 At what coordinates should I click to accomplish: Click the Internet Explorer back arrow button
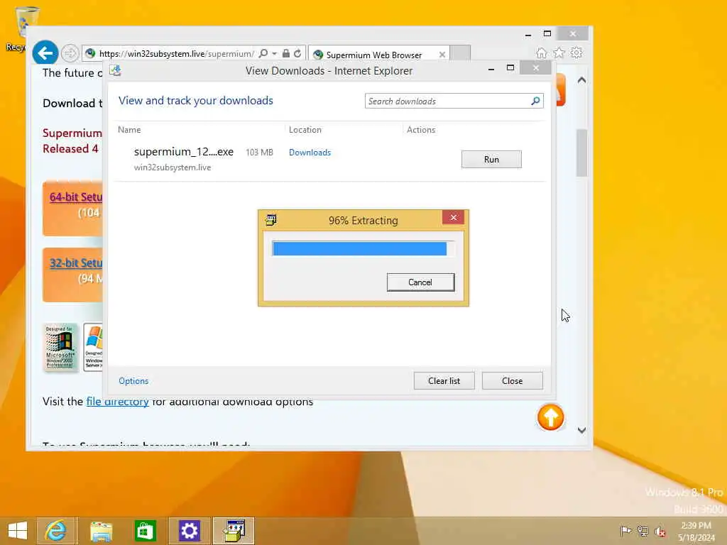(x=45, y=53)
